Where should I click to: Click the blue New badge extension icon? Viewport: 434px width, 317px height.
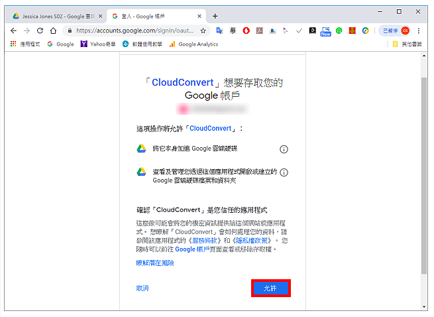pyautogui.click(x=325, y=32)
